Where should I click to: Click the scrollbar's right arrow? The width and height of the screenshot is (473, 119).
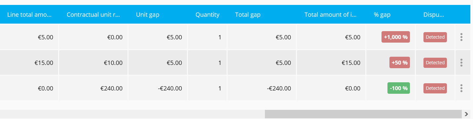click(466, 114)
